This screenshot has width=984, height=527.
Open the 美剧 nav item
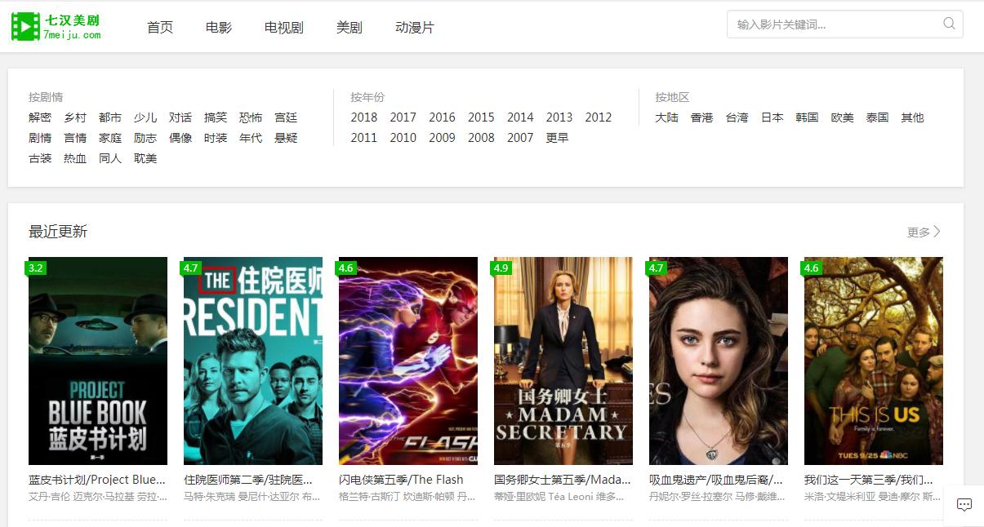point(350,28)
